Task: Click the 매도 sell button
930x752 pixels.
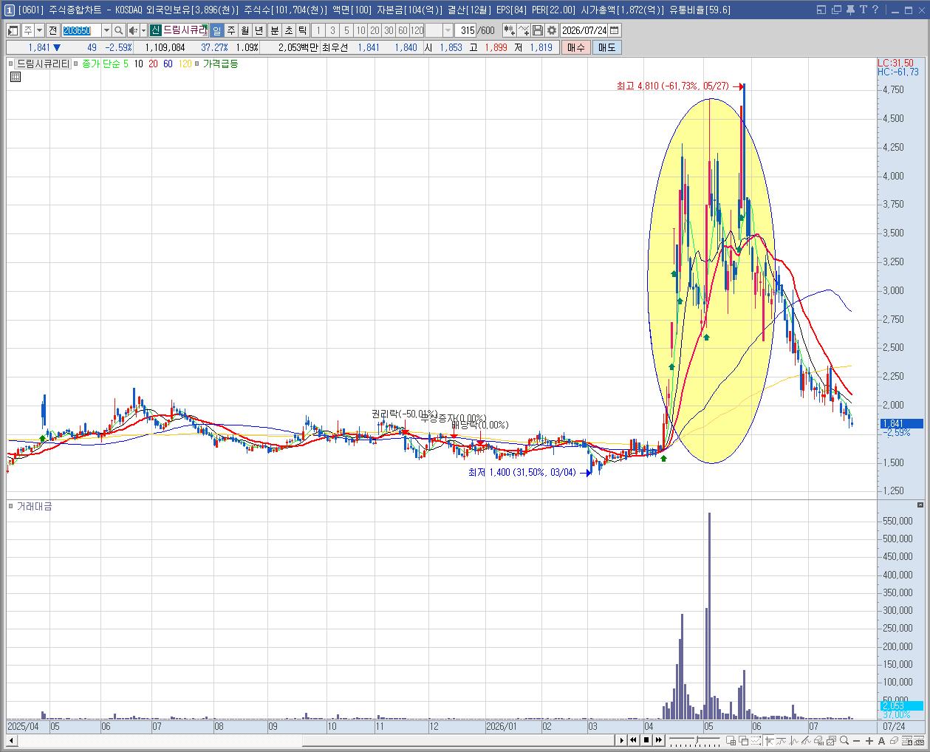Action: (606, 47)
